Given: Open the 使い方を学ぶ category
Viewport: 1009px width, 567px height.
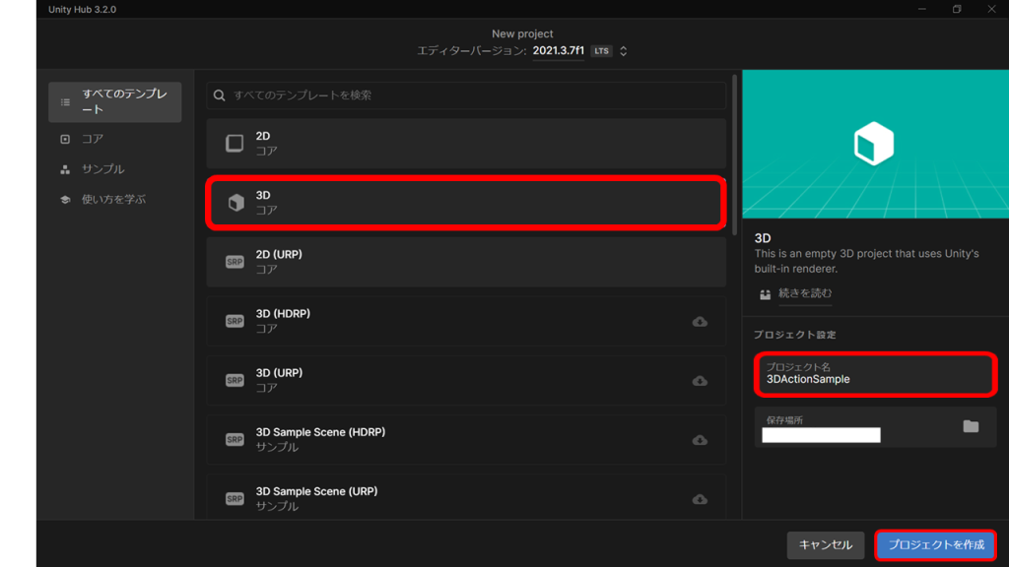Looking at the screenshot, I should [112, 199].
